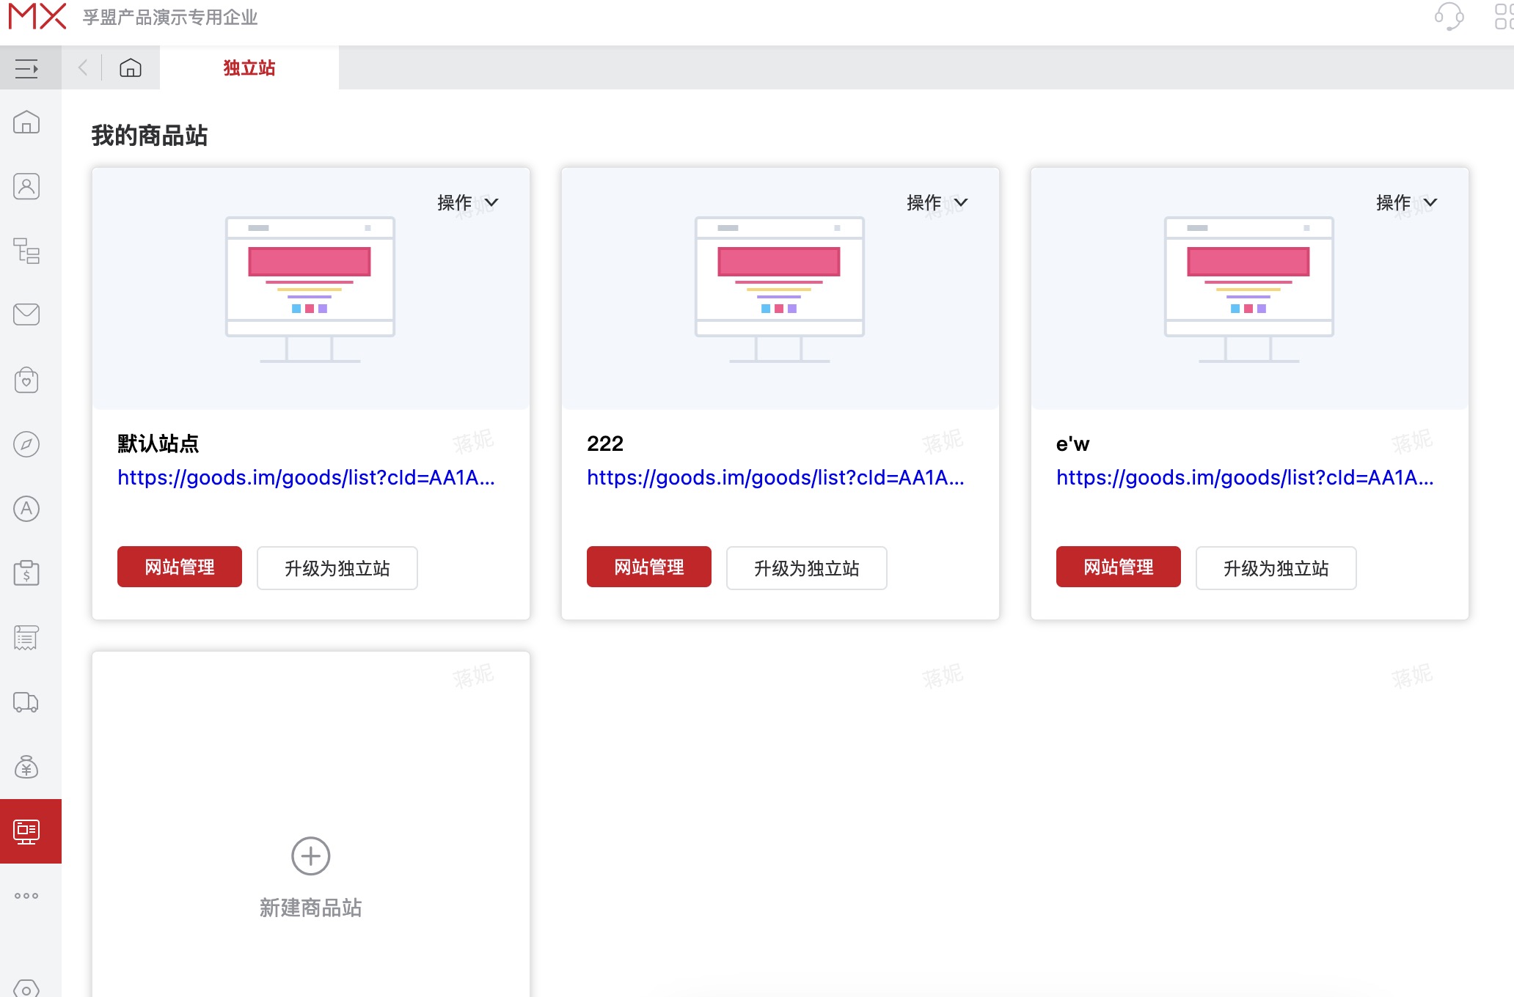Open the contacts person icon in the sidebar
Image resolution: width=1514 pixels, height=997 pixels.
click(x=26, y=186)
